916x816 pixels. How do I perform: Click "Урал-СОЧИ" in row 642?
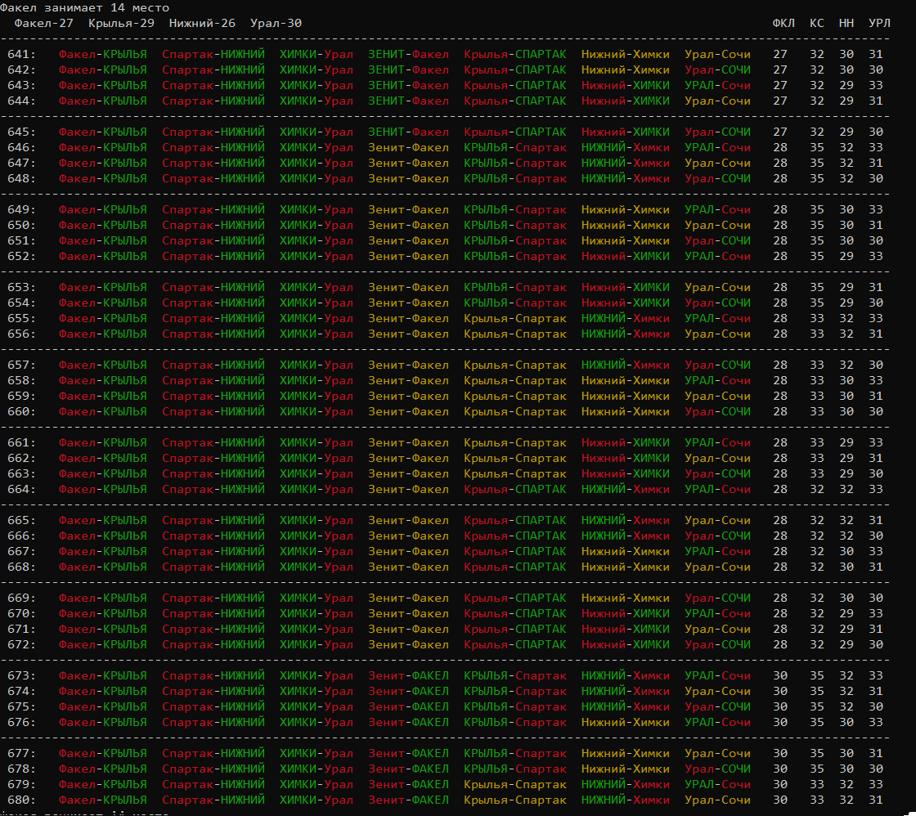[x=717, y=69]
